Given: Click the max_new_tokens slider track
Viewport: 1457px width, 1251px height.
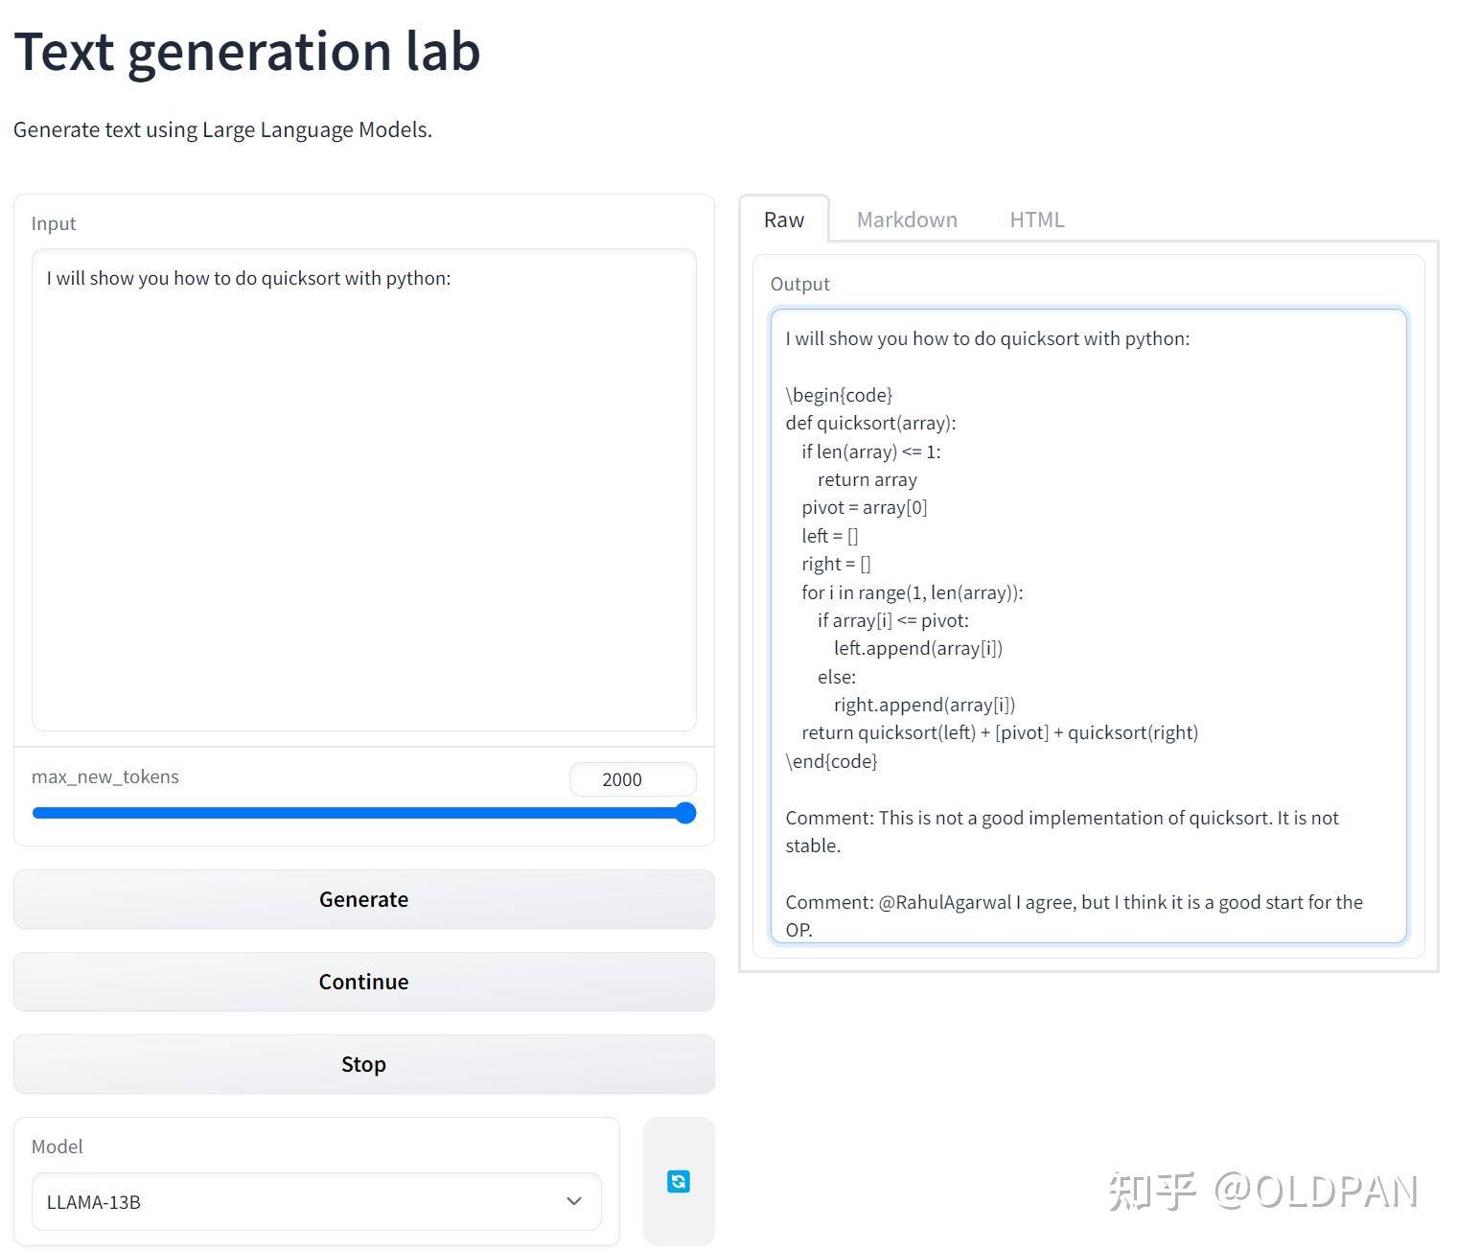Looking at the screenshot, I should coord(355,813).
